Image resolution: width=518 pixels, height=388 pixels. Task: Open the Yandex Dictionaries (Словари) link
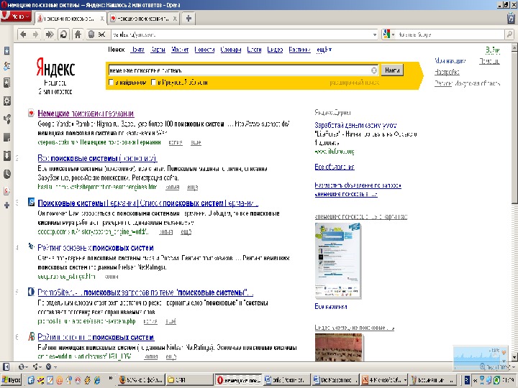(231, 50)
